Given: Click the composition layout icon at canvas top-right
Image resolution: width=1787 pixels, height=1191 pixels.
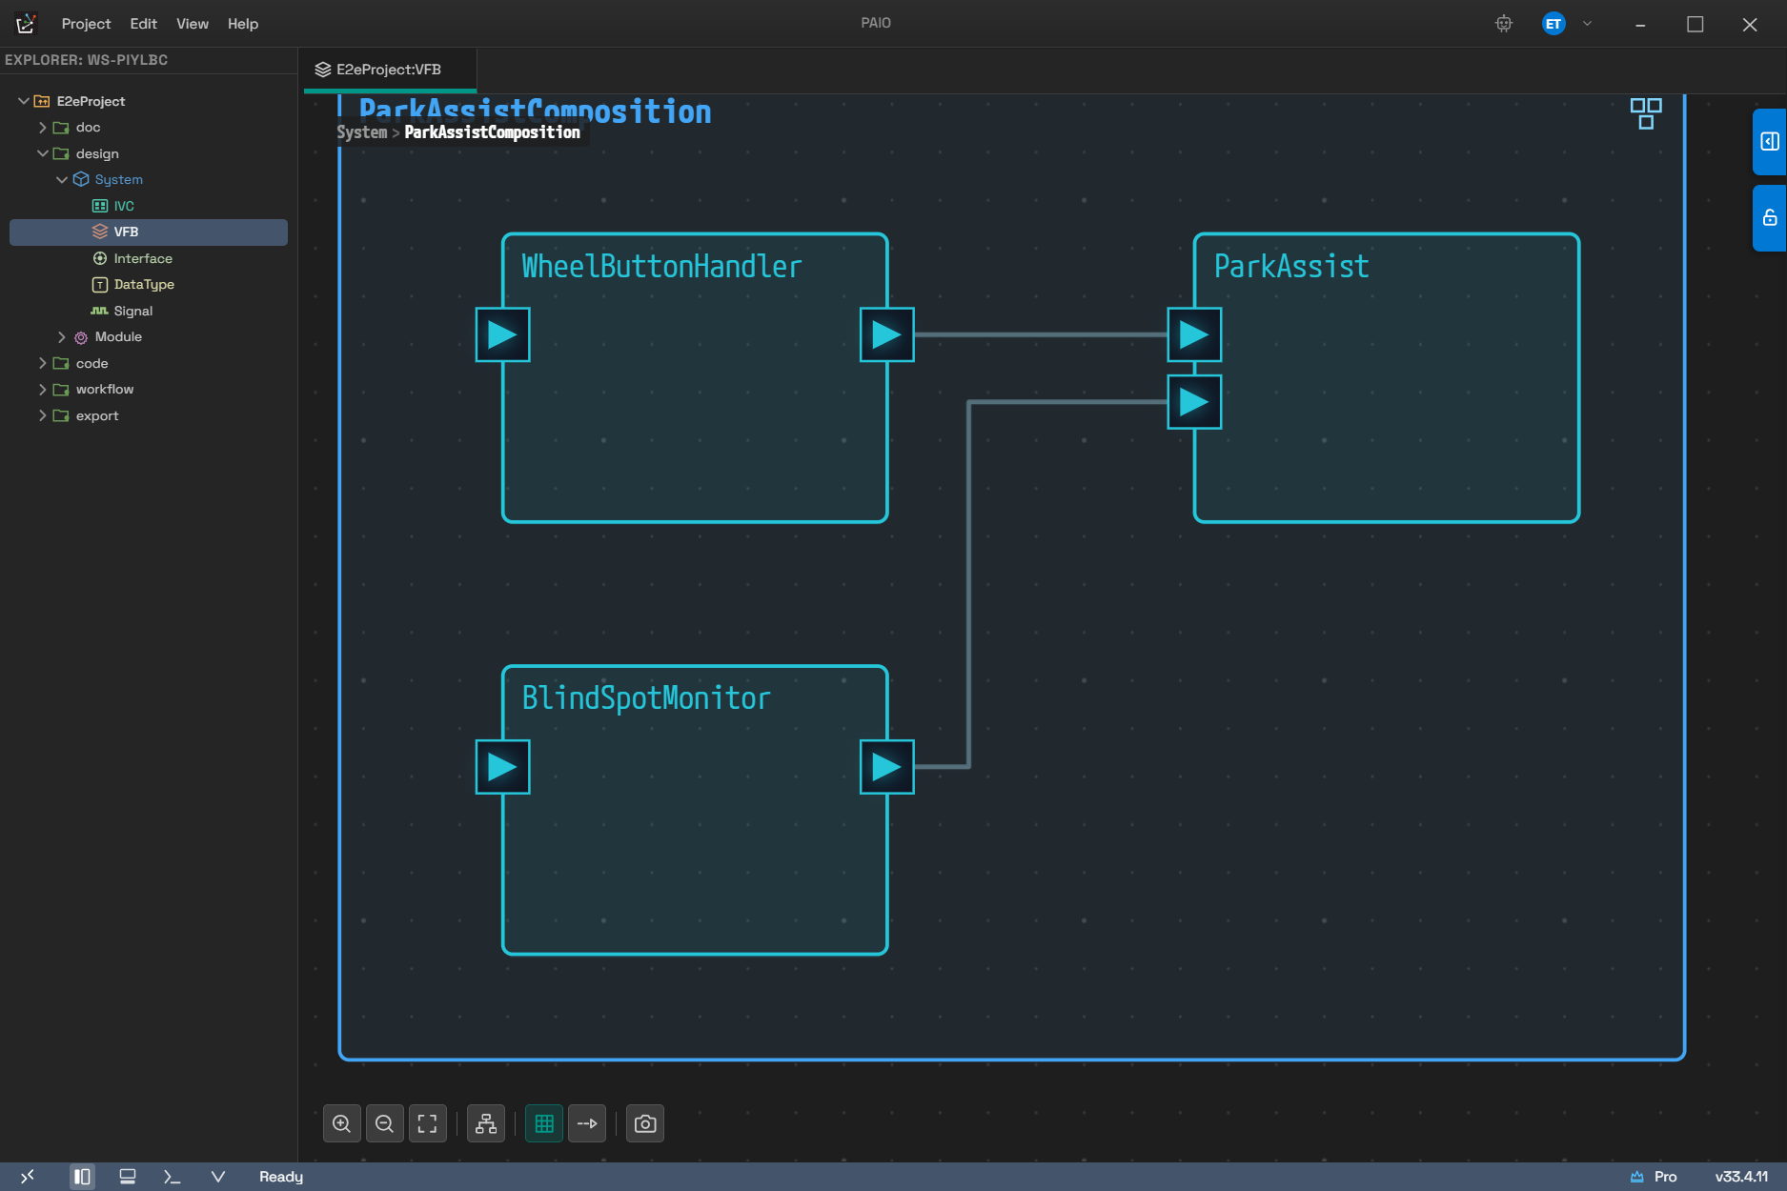Looking at the screenshot, I should pos(1646,113).
